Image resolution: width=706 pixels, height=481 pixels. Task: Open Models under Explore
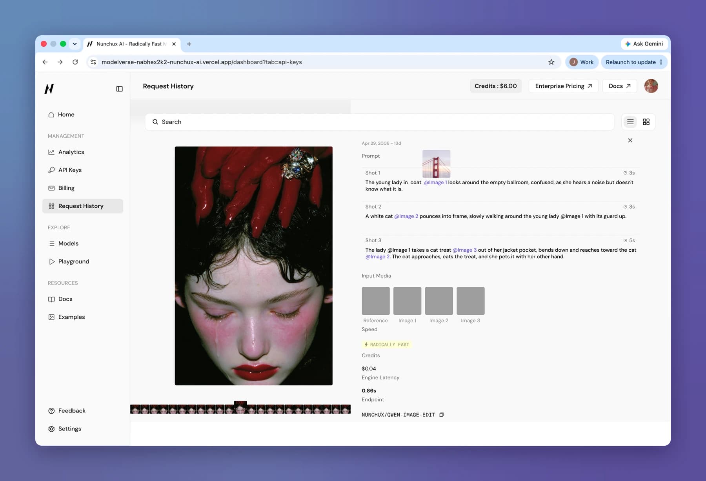click(x=68, y=243)
